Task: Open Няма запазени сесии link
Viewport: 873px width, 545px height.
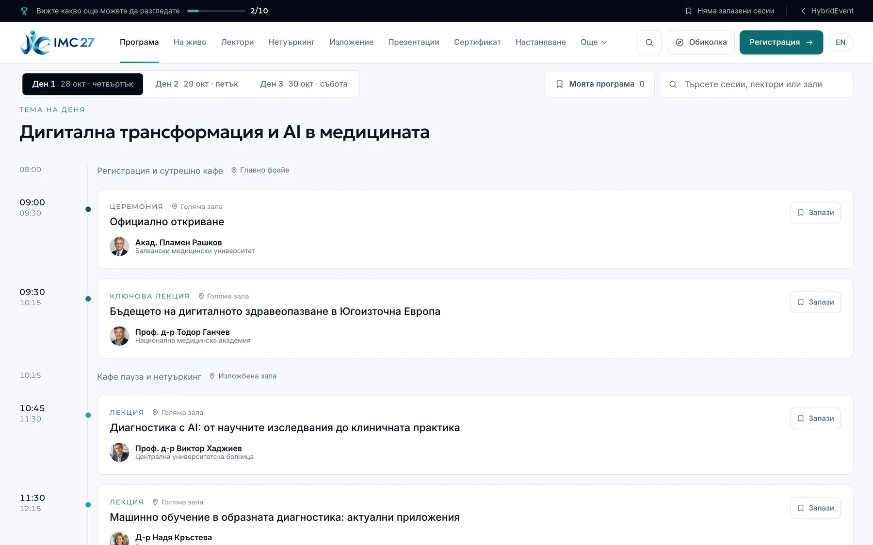Action: 729,11
